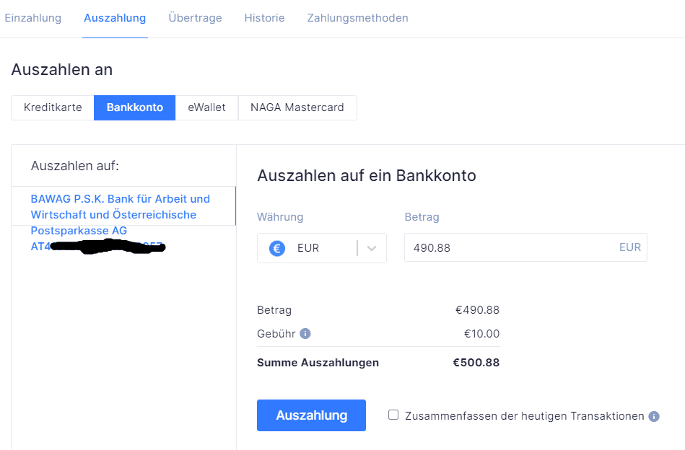Go to the Übertrage tab

[195, 18]
